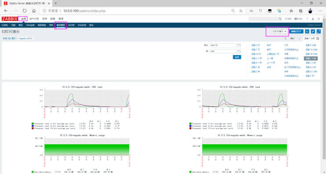Open the Zabbix Share link
The height and width of the screenshot is (174, 326).
click(x=298, y=19)
